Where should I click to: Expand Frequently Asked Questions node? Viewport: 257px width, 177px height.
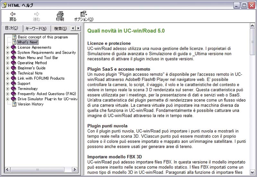pyautogui.click(x=7, y=94)
